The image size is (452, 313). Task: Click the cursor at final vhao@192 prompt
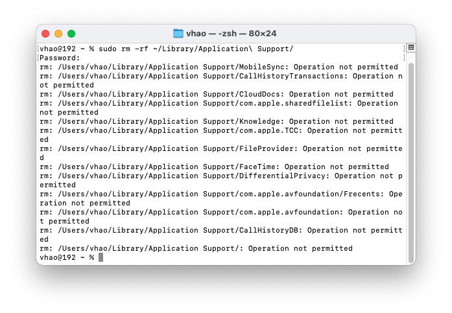point(101,257)
